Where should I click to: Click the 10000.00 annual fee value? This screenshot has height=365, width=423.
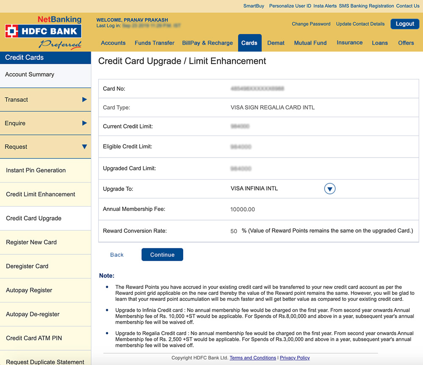[242, 209]
